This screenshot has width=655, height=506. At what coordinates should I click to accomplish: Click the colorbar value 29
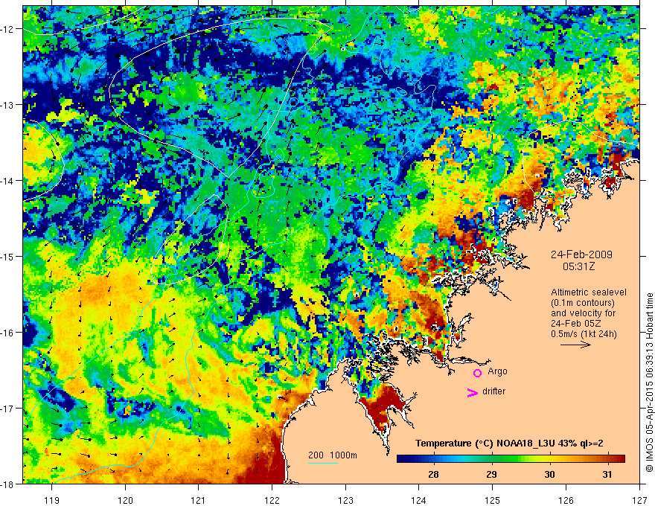click(x=492, y=474)
